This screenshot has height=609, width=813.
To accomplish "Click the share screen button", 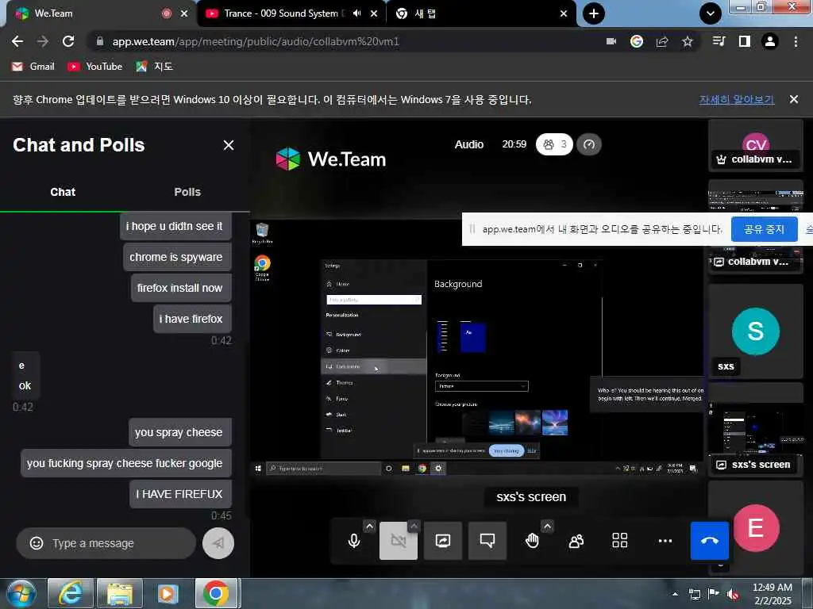I will pyautogui.click(x=443, y=541).
